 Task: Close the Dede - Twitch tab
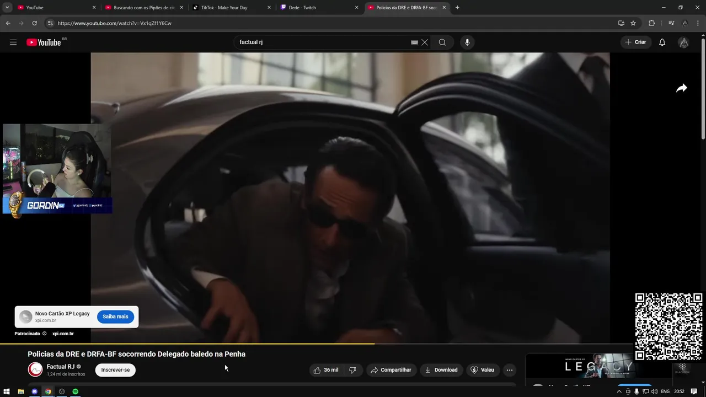tap(356, 8)
